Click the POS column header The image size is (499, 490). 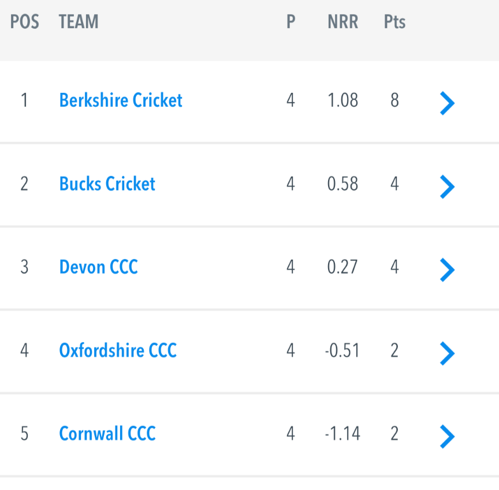[x=24, y=21]
